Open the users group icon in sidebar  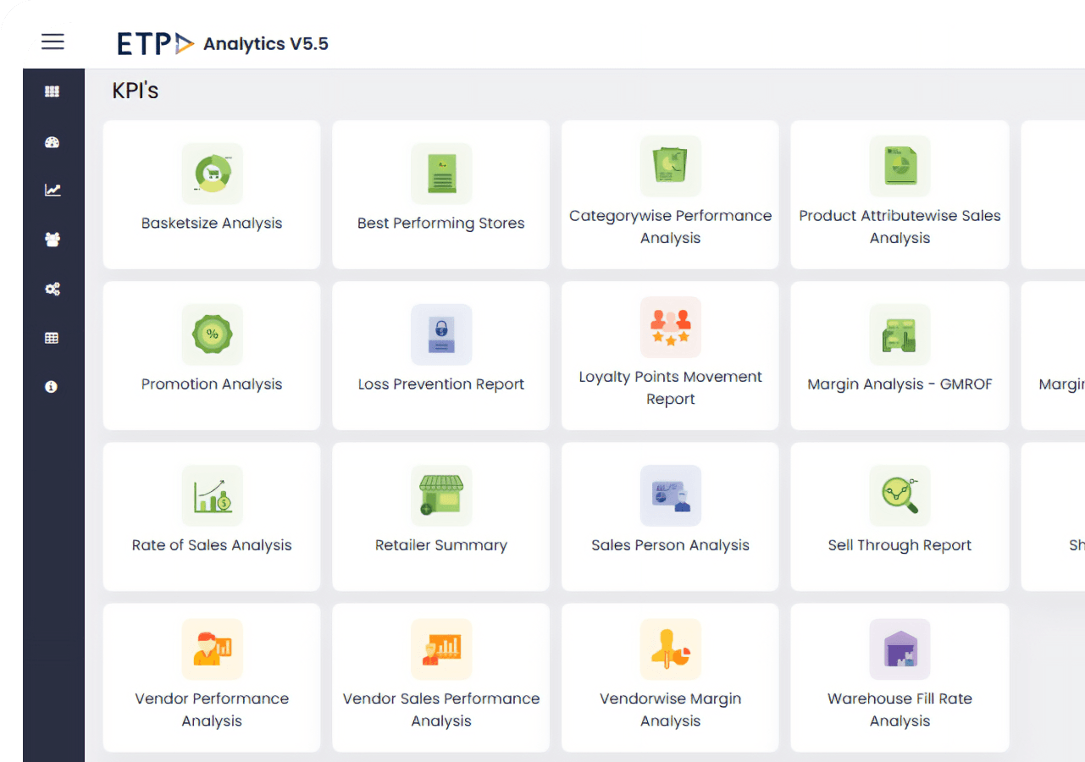(52, 240)
